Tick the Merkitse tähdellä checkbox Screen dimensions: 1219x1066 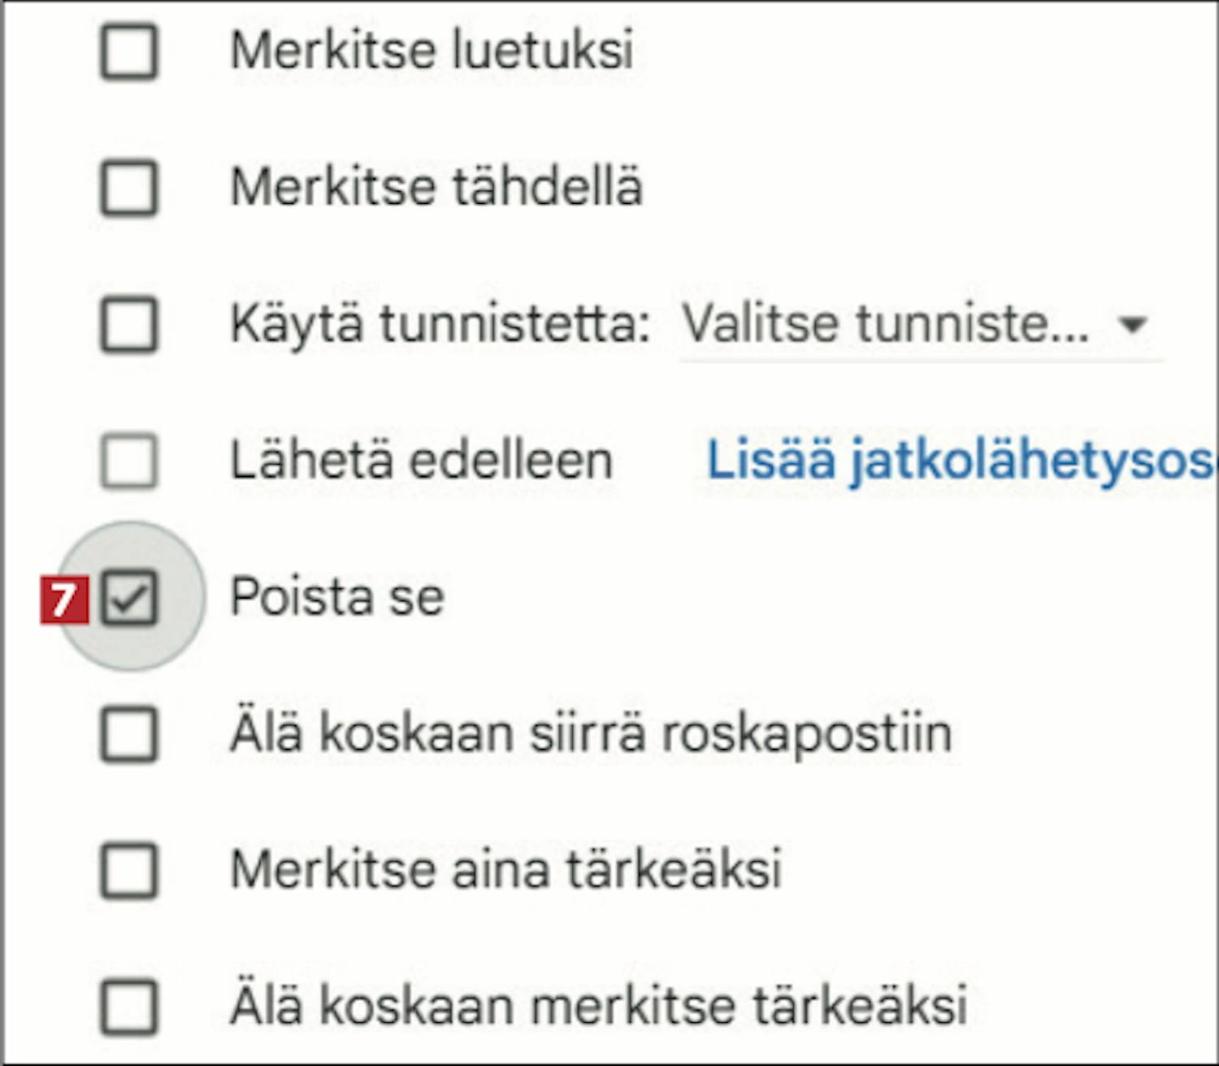pos(128,188)
